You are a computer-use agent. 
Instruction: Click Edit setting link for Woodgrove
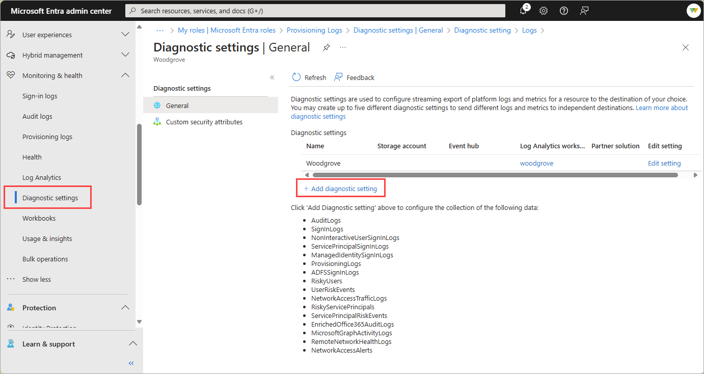664,164
